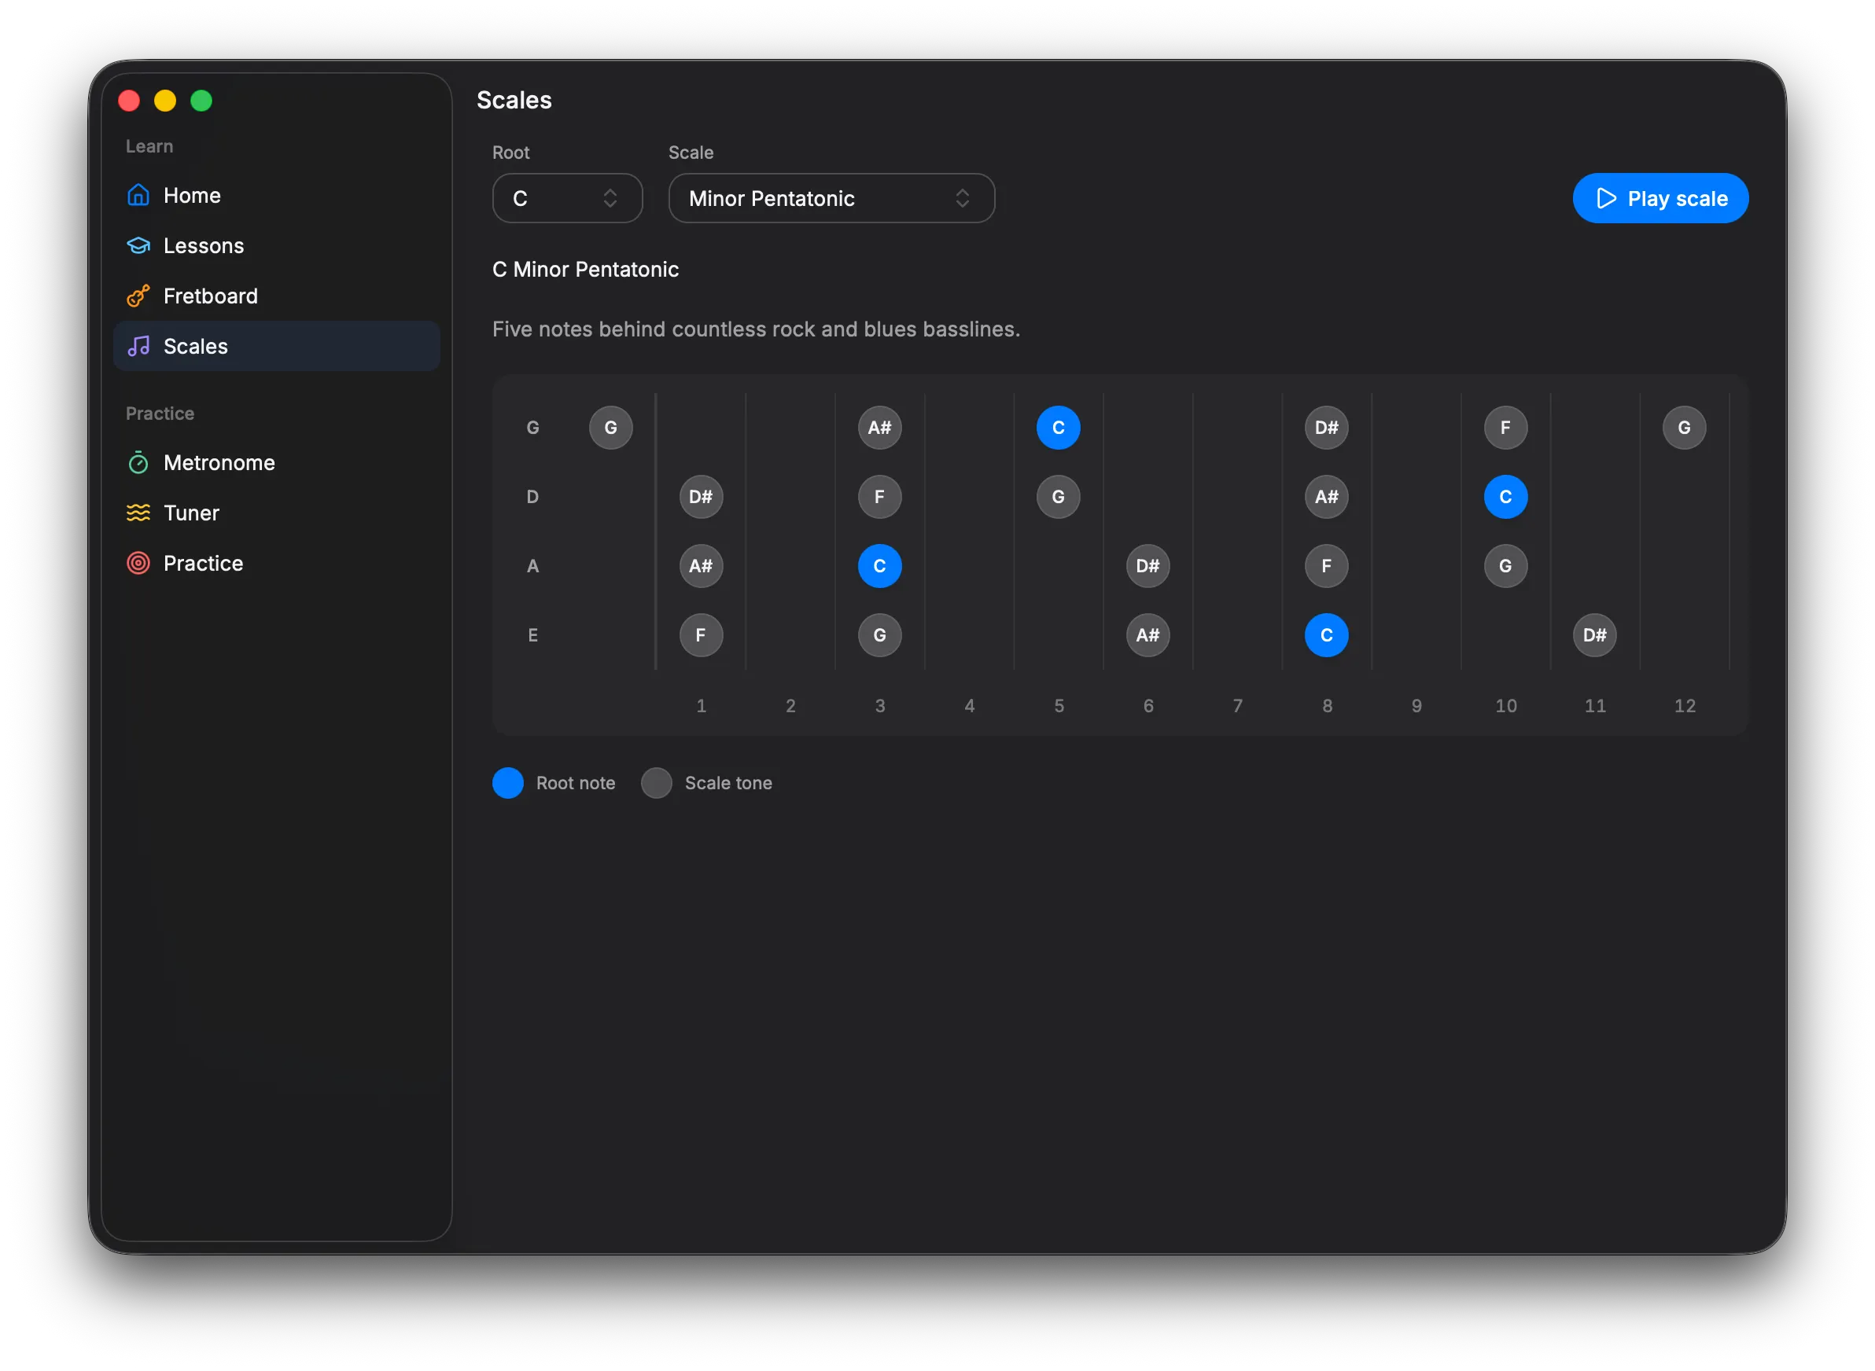Open the Metronome
Image resolution: width=1875 pixels, height=1371 pixels.
click(277, 463)
